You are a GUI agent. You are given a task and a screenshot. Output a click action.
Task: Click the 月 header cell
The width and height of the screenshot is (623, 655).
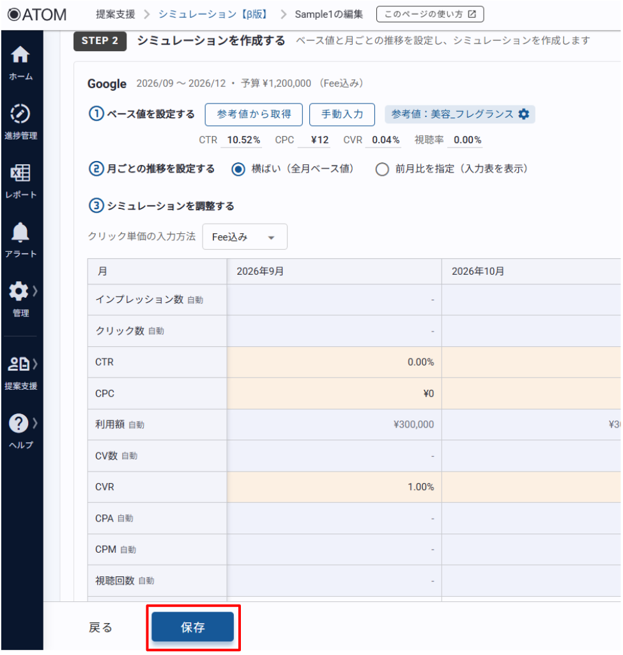pos(157,272)
